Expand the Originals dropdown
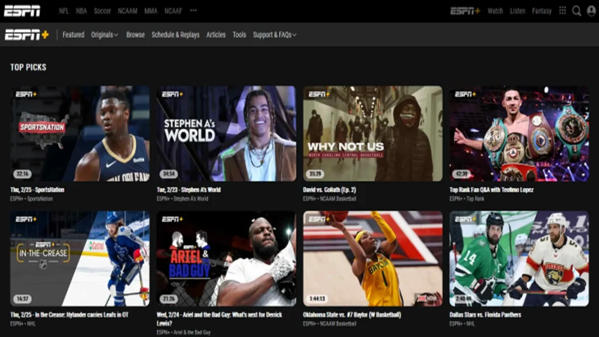This screenshot has height=337, width=599. [x=104, y=35]
